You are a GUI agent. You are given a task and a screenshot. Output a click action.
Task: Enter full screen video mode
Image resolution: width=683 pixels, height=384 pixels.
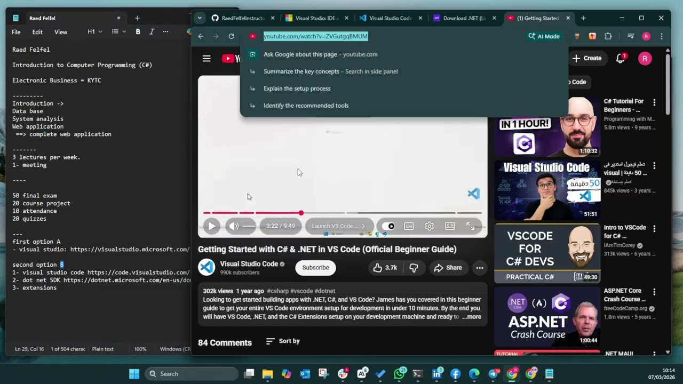470,226
